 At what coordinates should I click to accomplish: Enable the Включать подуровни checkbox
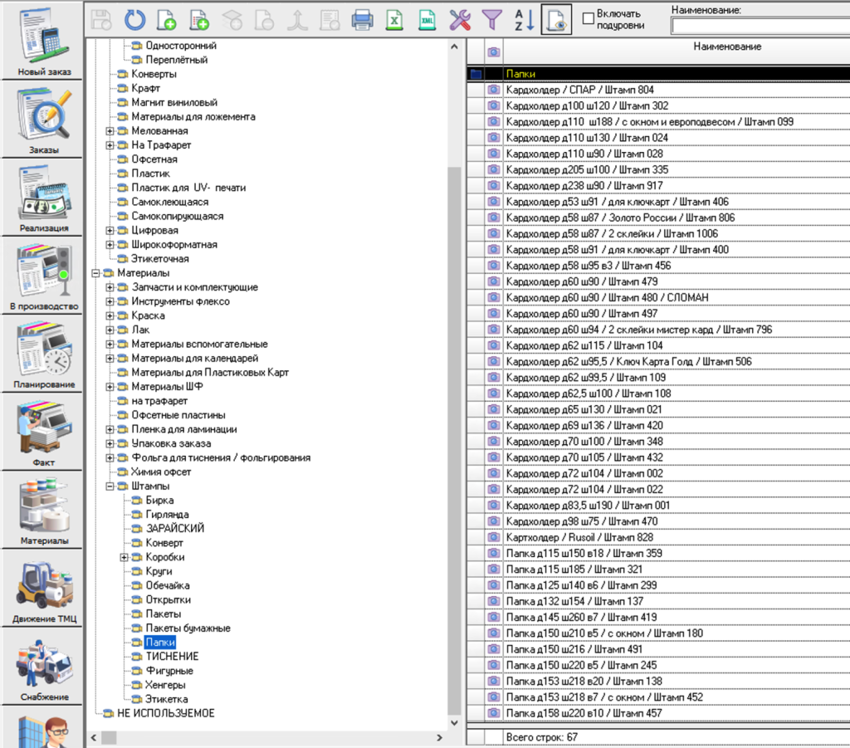[588, 17]
